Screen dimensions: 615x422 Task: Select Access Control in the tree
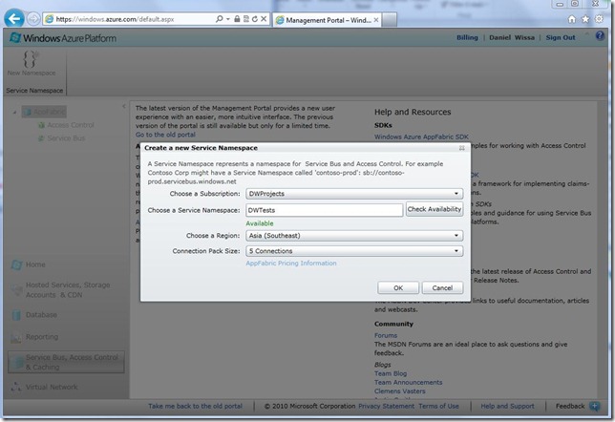[x=71, y=125]
